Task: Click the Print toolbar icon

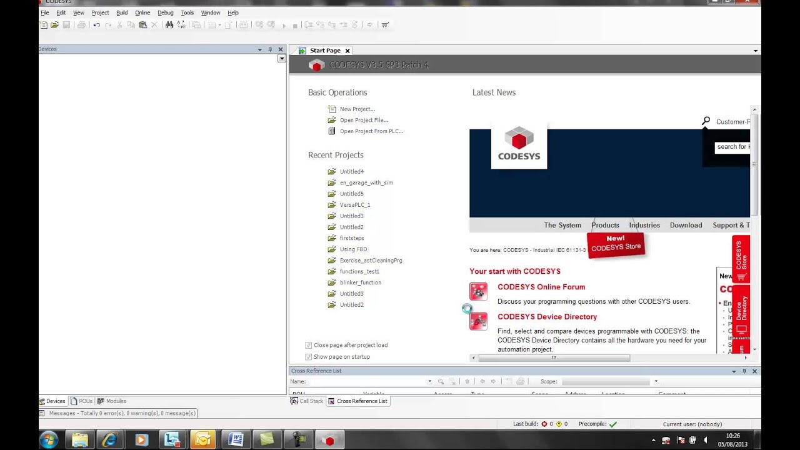Action: (x=81, y=25)
